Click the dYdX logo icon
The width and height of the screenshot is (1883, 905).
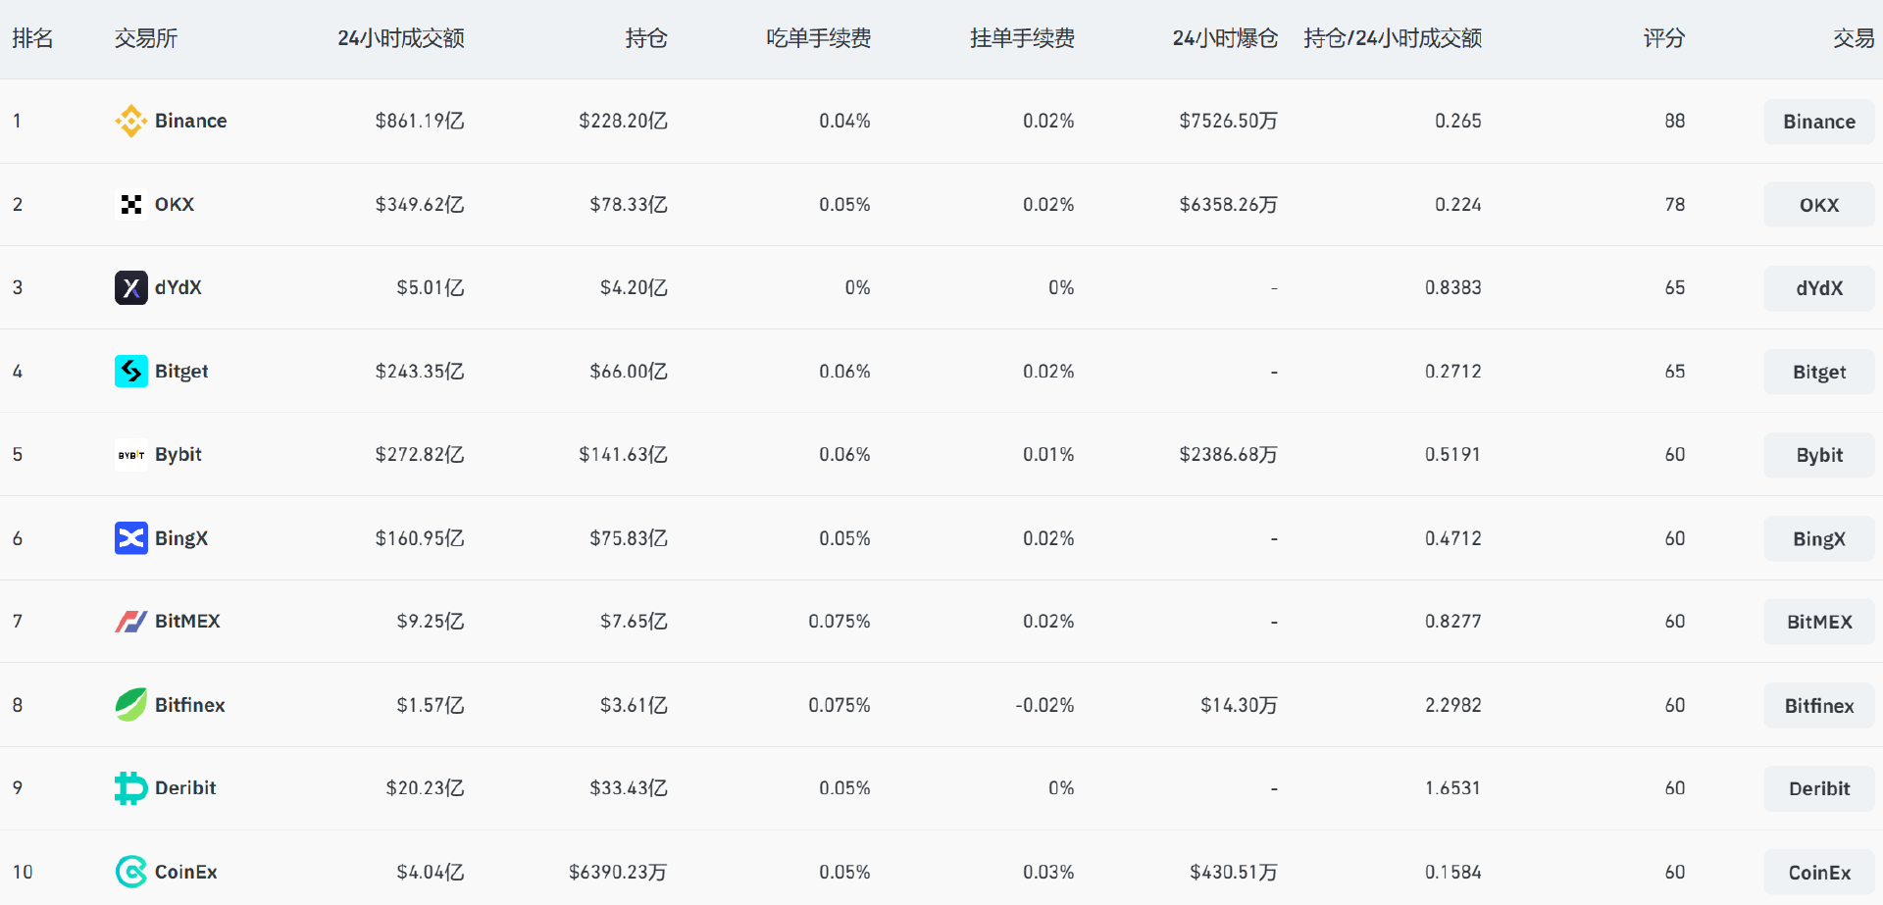click(x=130, y=287)
